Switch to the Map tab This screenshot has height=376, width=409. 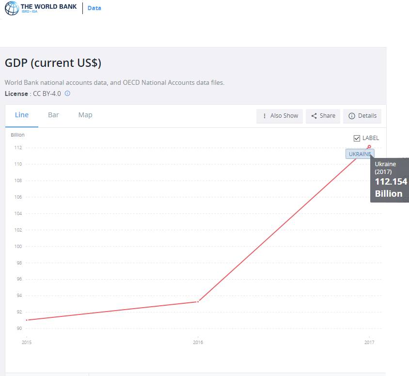[x=85, y=115]
